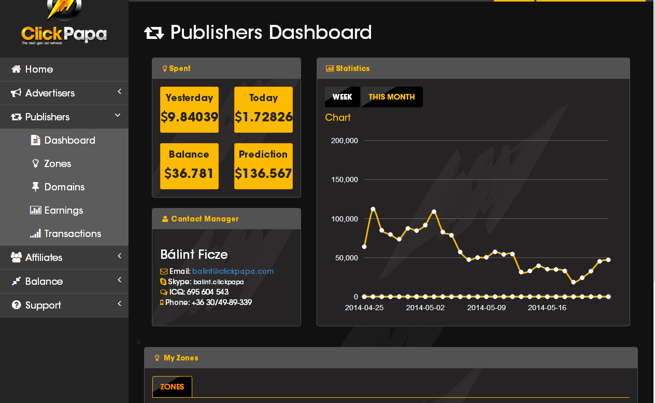Click the Skype icon in contact details
The height and width of the screenshot is (403, 655).
click(163, 282)
